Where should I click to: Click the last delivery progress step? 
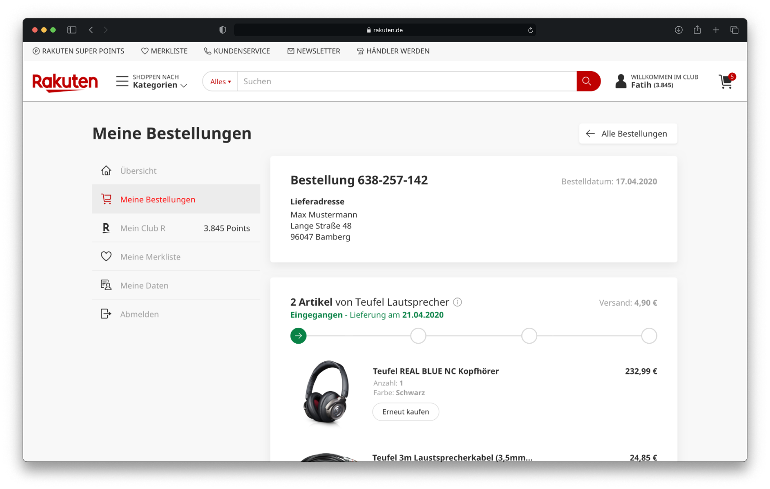click(649, 336)
